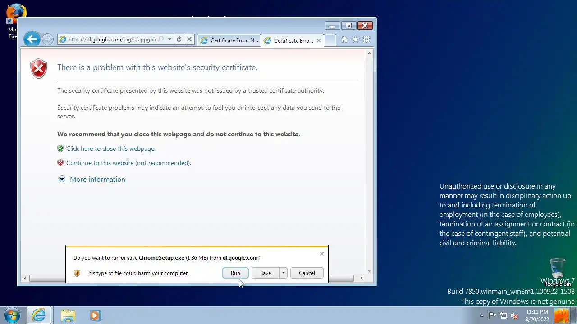The width and height of the screenshot is (577, 324).
Task: Go to the browser Home icon
Action: (344, 40)
